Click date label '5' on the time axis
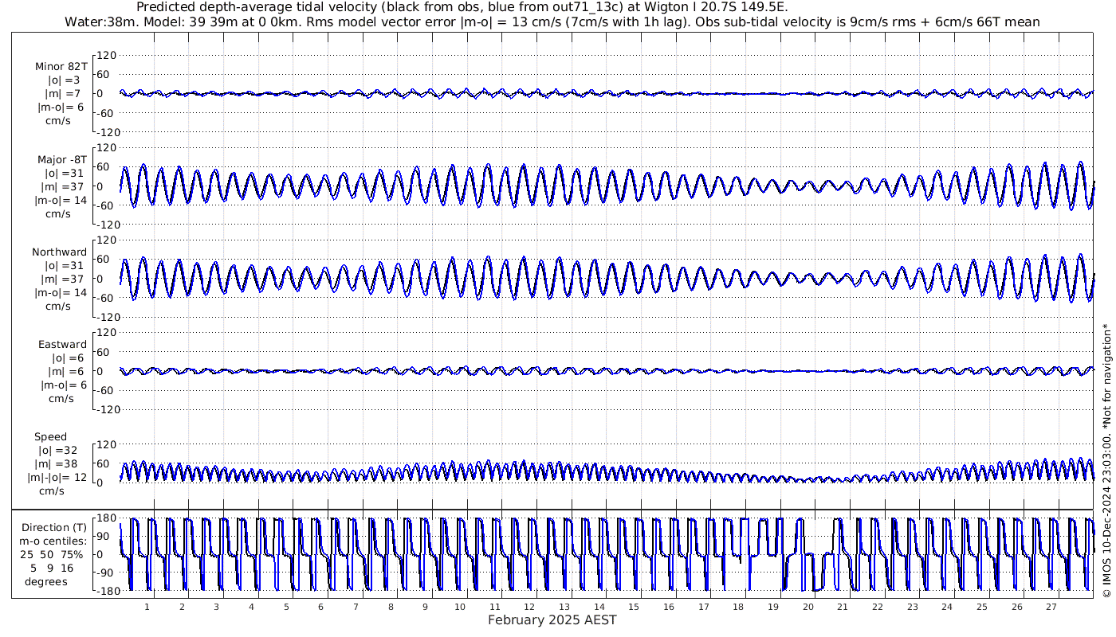 [286, 607]
